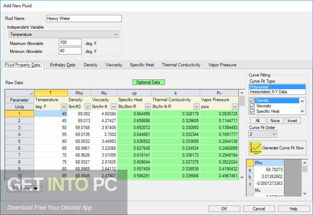Open the Independent Variable Temperature dropdown

(64, 34)
